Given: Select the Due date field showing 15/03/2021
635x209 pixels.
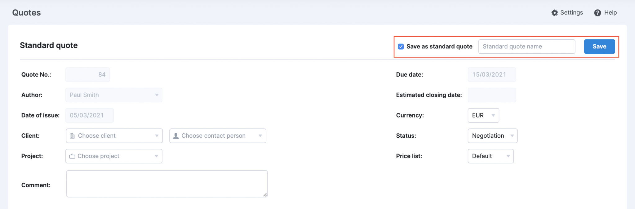Looking at the screenshot, I should tap(492, 74).
